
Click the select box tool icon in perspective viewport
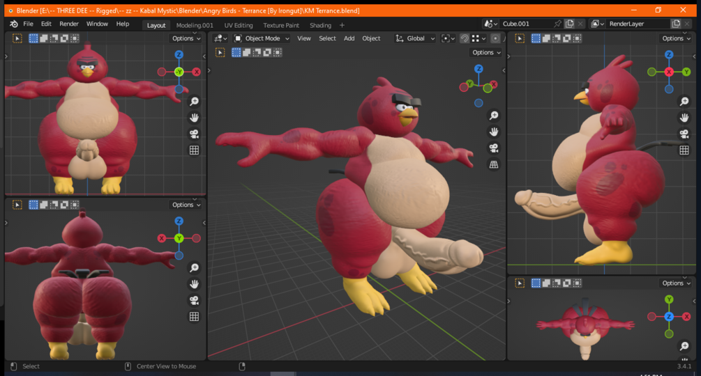[x=220, y=53]
